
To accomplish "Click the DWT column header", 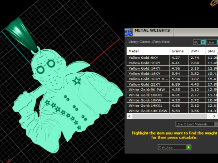I will (197, 51).
